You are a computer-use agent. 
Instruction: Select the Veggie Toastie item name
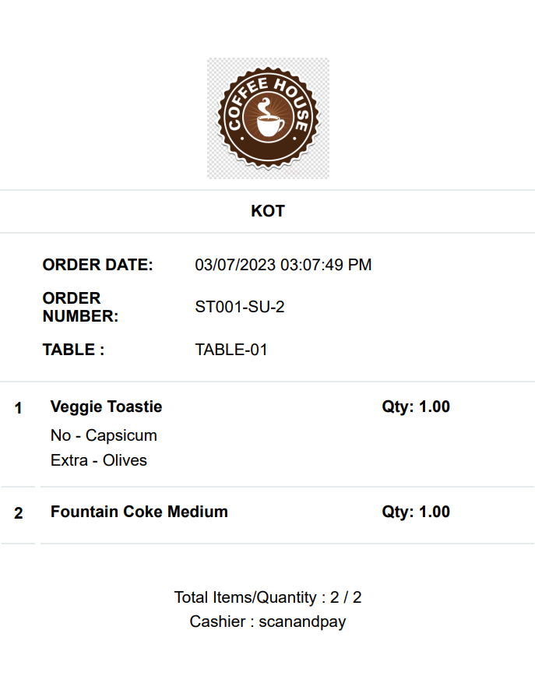click(107, 407)
